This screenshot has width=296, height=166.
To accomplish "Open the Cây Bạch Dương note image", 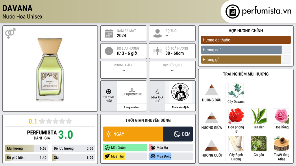I will 236,144.
